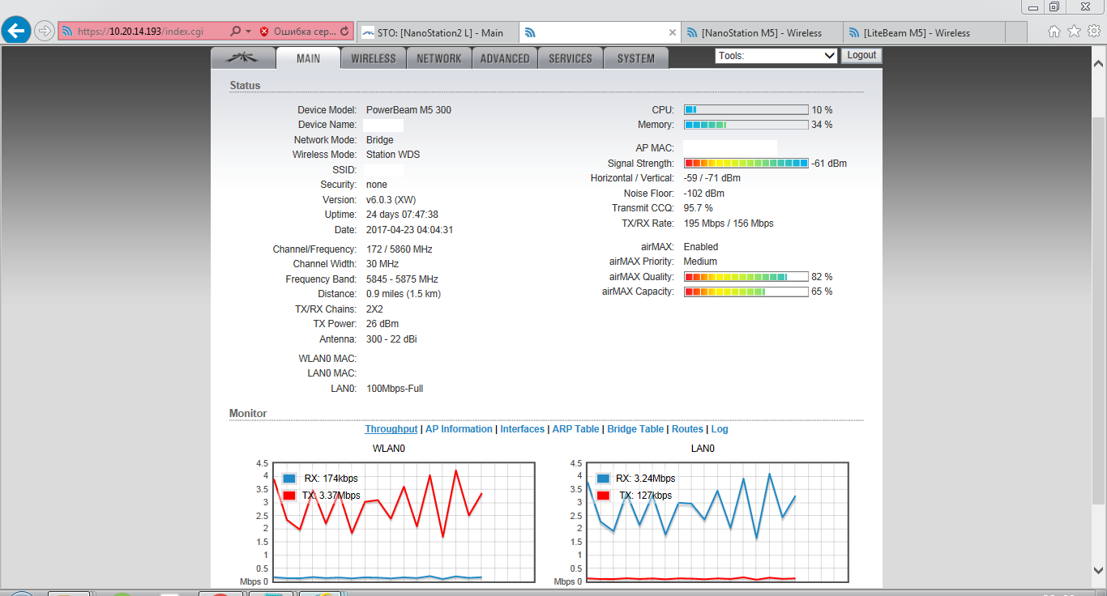
Task: Click the certificate error red icon
Action: tap(264, 32)
